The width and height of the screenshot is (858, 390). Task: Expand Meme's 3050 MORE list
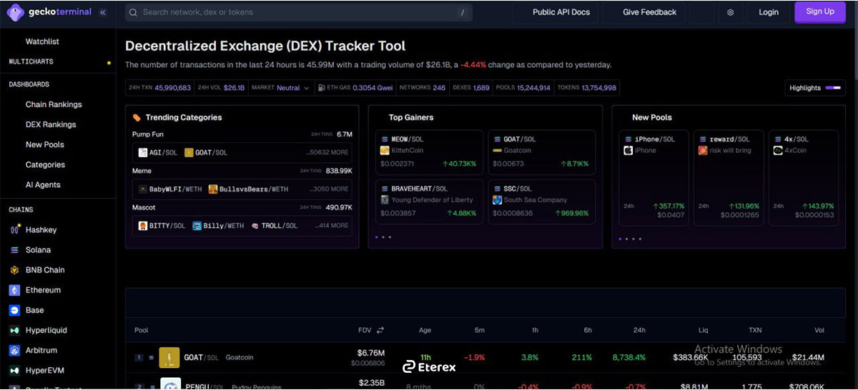click(x=330, y=189)
